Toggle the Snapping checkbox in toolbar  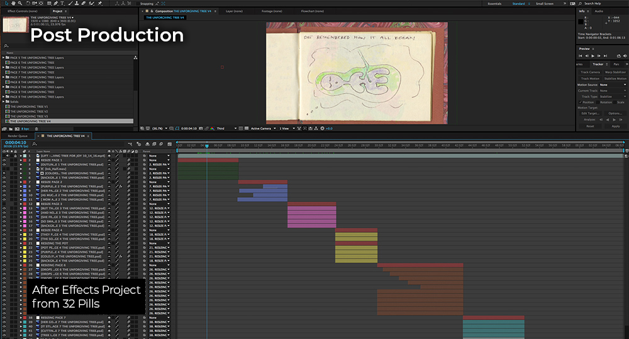click(x=136, y=4)
